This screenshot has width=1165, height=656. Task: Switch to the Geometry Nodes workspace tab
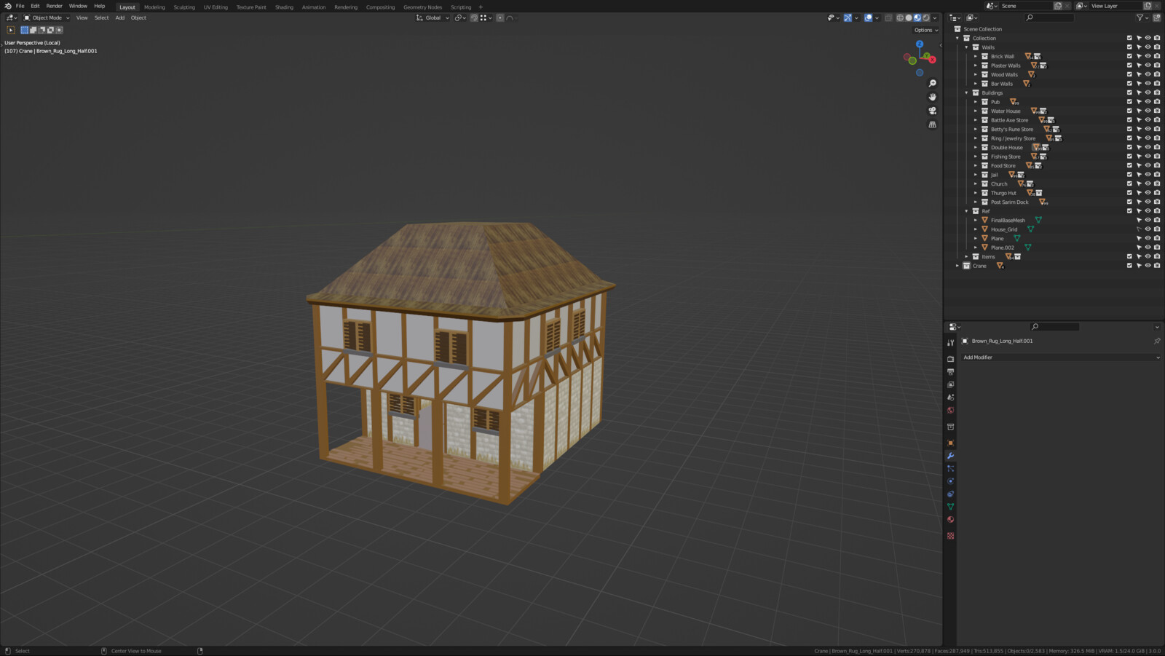(x=422, y=7)
